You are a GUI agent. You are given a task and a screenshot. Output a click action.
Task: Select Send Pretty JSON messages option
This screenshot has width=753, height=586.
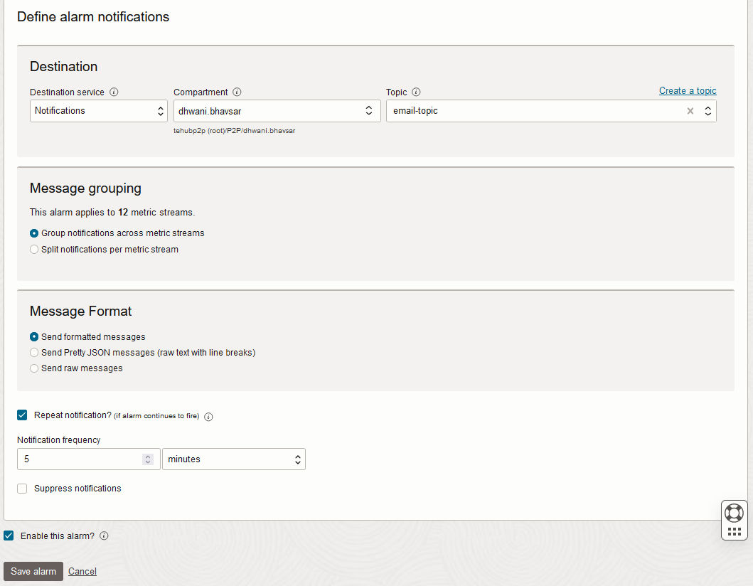(34, 353)
